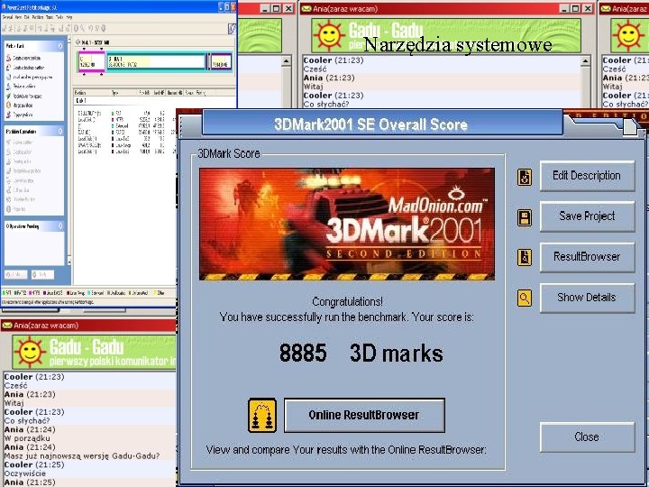Screen dimensions: 649x487
Task: Click the Congratulations! text in 3DMark dialog
Action: click(x=347, y=301)
